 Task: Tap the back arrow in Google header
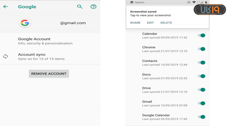point(6,7)
